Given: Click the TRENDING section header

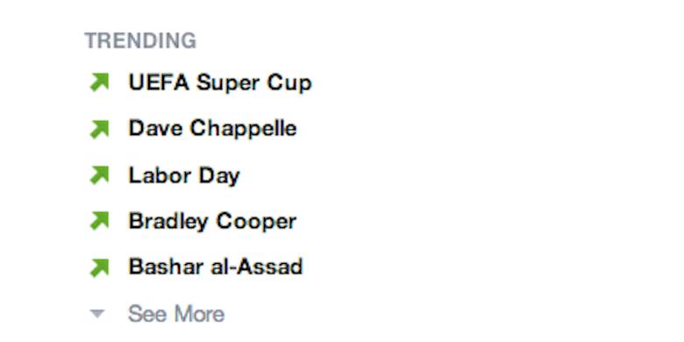Looking at the screenshot, I should [140, 40].
